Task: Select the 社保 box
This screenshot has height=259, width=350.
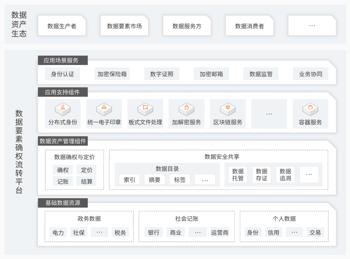Action: tap(79, 232)
